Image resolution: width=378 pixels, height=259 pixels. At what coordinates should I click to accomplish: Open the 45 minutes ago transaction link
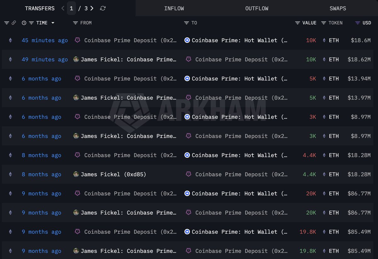pyautogui.click(x=45, y=40)
